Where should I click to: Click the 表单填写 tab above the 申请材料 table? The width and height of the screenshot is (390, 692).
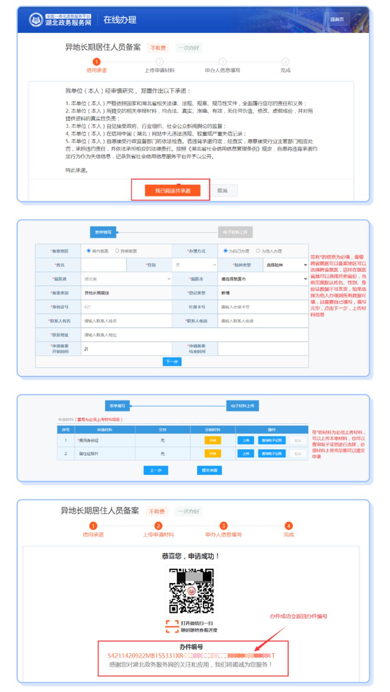coord(117,406)
